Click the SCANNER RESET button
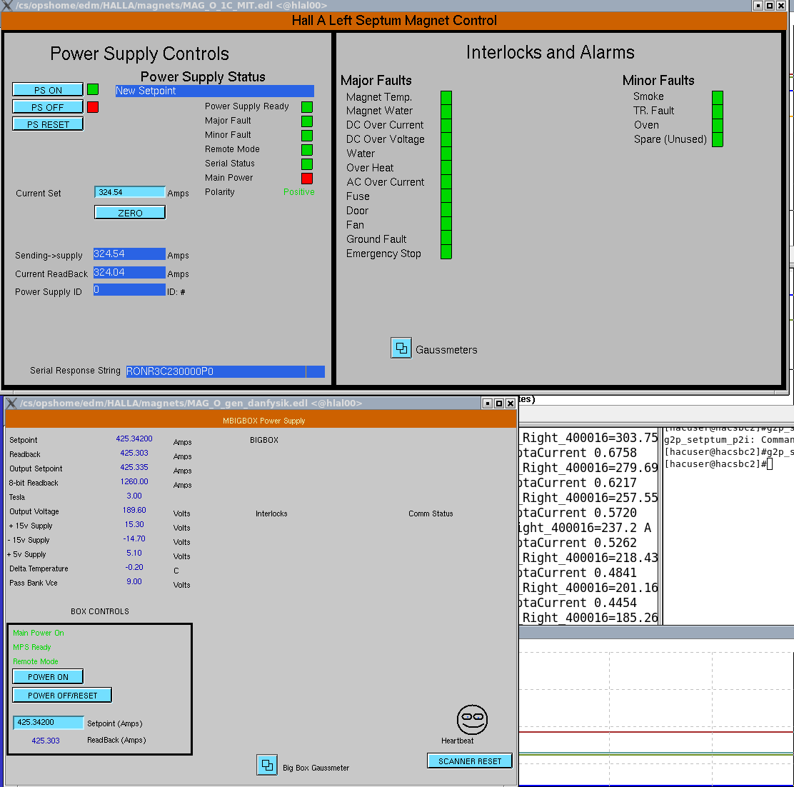This screenshot has height=787, width=794. [470, 761]
